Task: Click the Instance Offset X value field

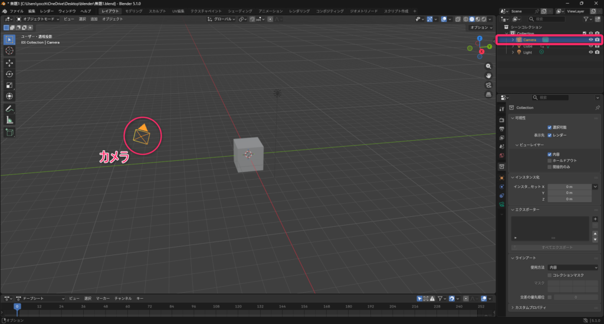Action: 569,187
